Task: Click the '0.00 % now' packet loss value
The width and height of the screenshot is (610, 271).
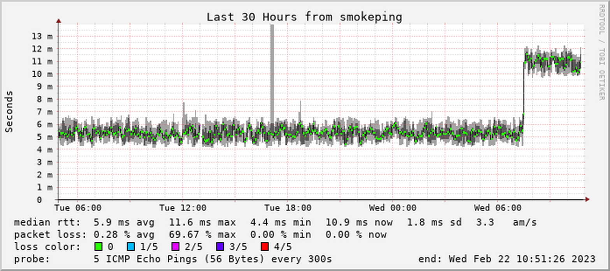Action: click(x=356, y=235)
